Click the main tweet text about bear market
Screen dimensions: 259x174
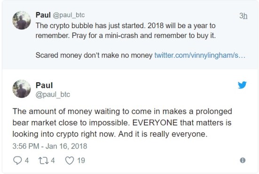click(x=122, y=123)
